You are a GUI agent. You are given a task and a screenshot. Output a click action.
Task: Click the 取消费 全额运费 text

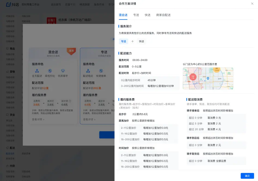point(217,161)
